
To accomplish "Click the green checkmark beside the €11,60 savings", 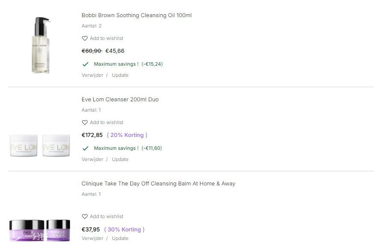I will pos(86,148).
